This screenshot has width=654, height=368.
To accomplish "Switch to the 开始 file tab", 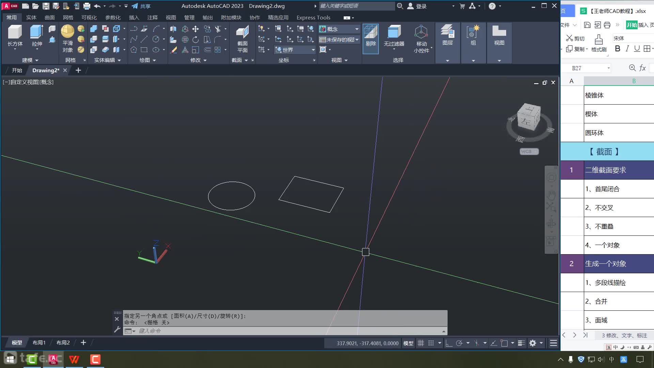I will 17,70.
